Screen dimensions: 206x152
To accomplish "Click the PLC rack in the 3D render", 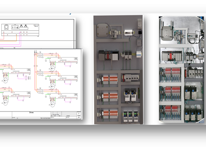I will 109,56.
